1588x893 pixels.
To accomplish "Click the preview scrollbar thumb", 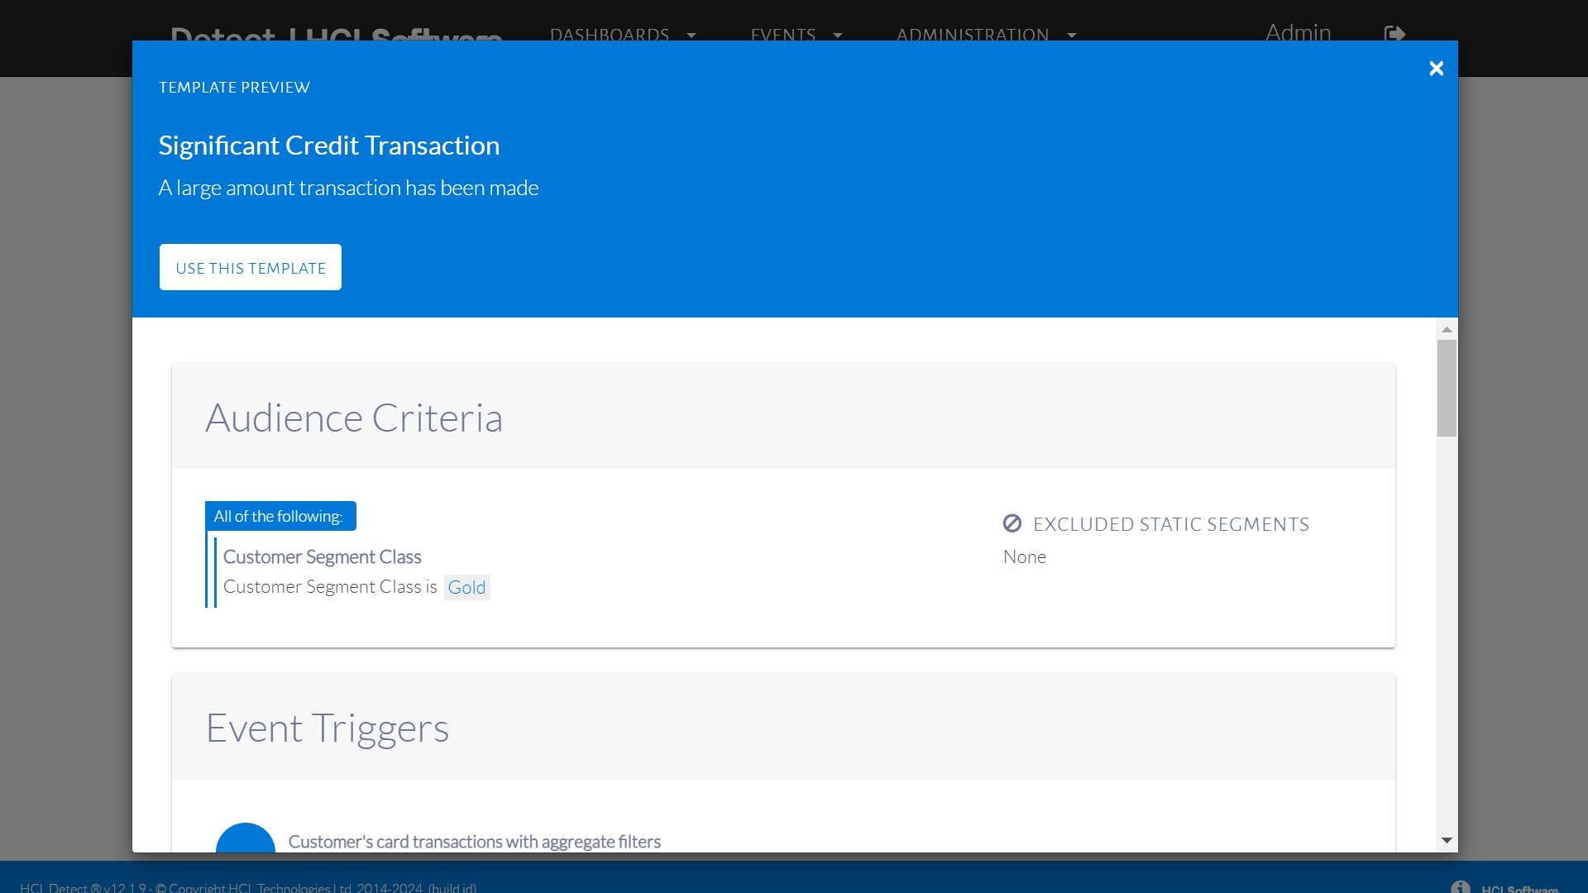I will click(x=1447, y=387).
